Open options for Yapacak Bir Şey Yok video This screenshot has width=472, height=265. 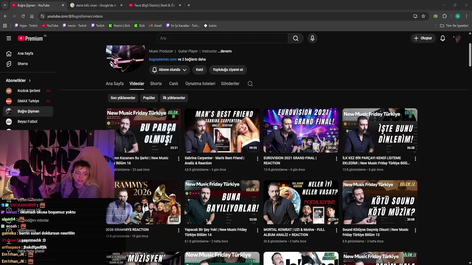[257, 230]
